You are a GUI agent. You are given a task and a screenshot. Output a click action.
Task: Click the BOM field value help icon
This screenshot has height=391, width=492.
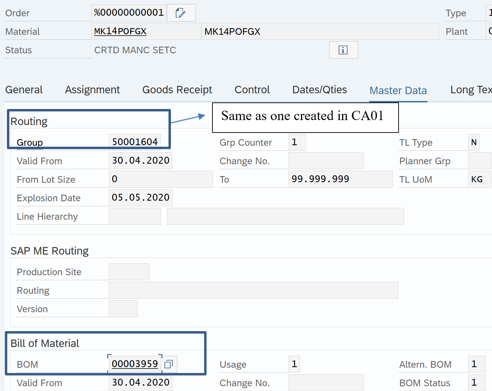click(x=169, y=364)
